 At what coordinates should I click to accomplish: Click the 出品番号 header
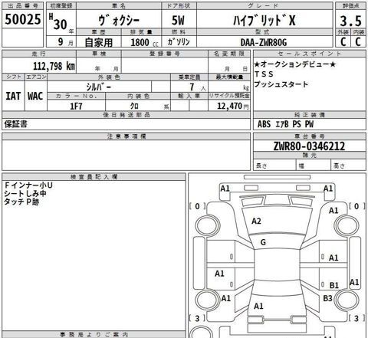(x=23, y=6)
